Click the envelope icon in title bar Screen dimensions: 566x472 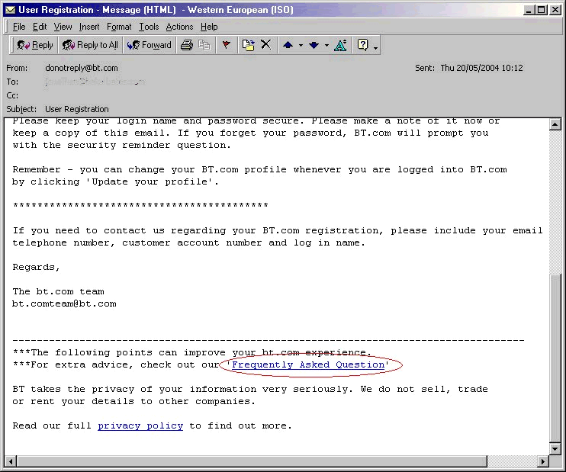[10, 10]
